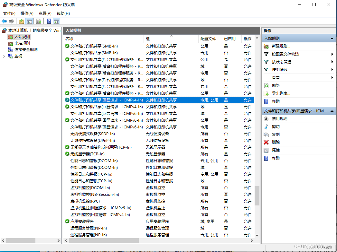
Task: Open the 查看(V) menu
Action: click(45, 13)
